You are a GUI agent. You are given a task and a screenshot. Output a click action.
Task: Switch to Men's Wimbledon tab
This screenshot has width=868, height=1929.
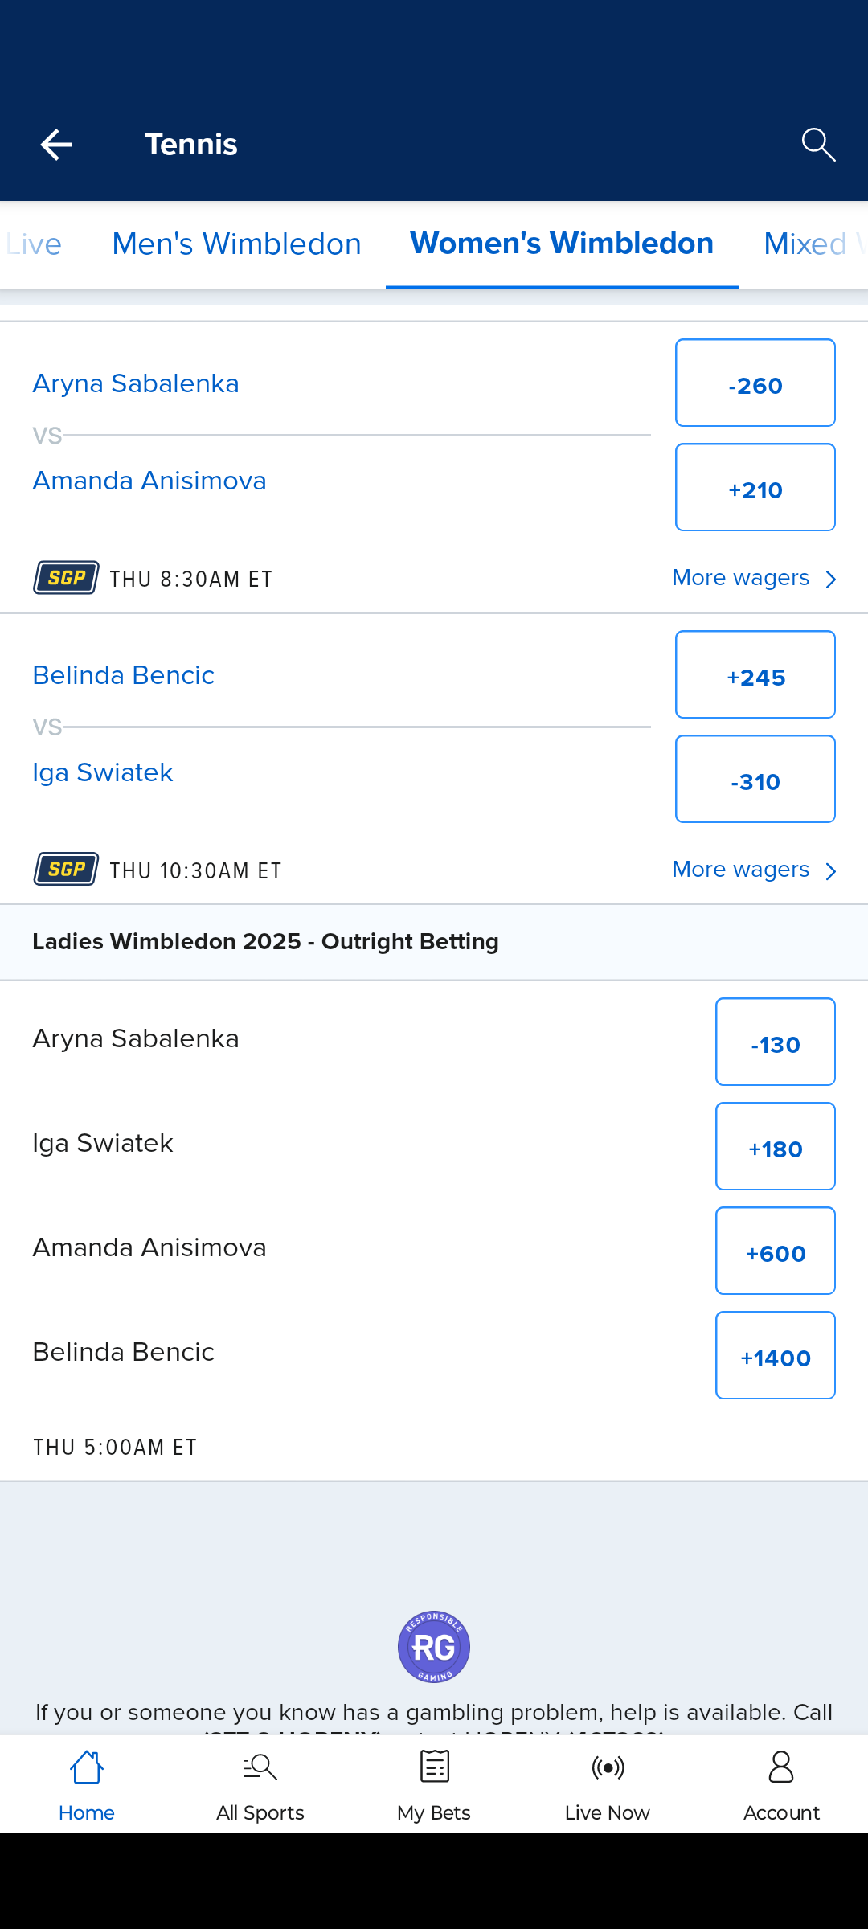click(x=236, y=244)
